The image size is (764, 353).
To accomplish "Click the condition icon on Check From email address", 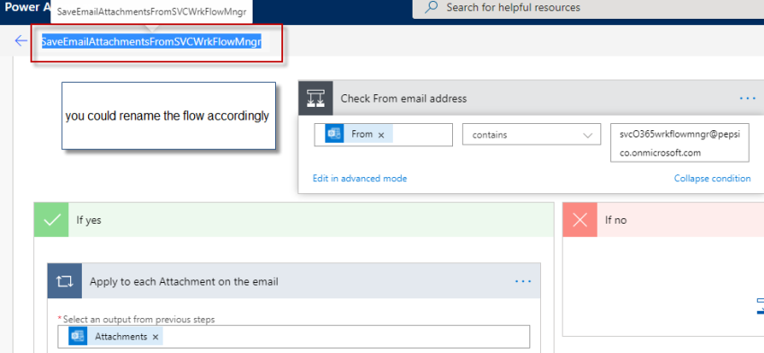I will tap(315, 98).
